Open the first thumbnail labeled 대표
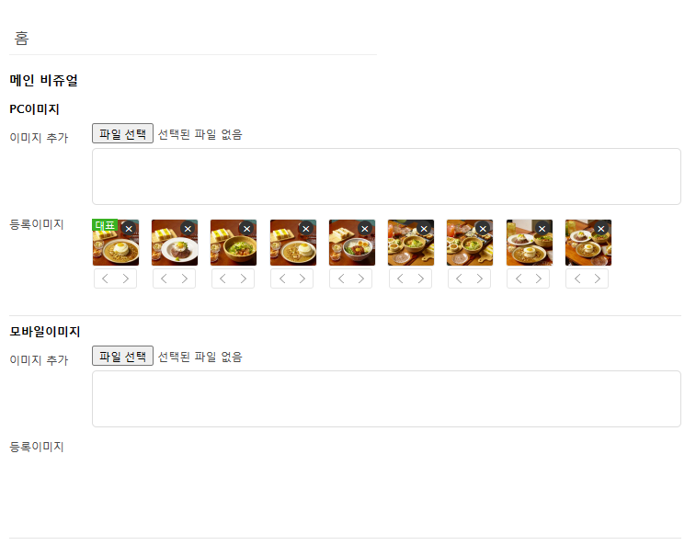This screenshot has height=545, width=696. [x=116, y=246]
